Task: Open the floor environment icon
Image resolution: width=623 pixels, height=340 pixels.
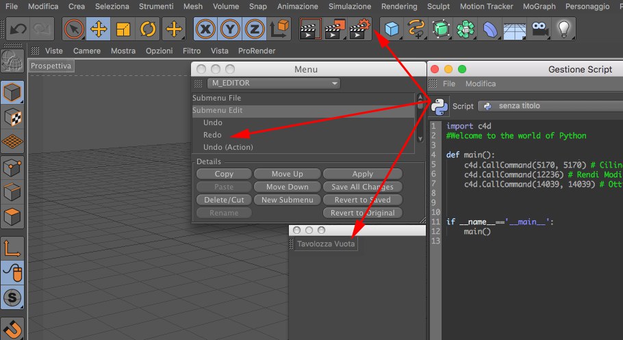Action: coord(515,30)
